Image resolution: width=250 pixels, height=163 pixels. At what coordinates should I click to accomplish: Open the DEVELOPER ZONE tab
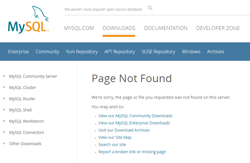(218, 28)
